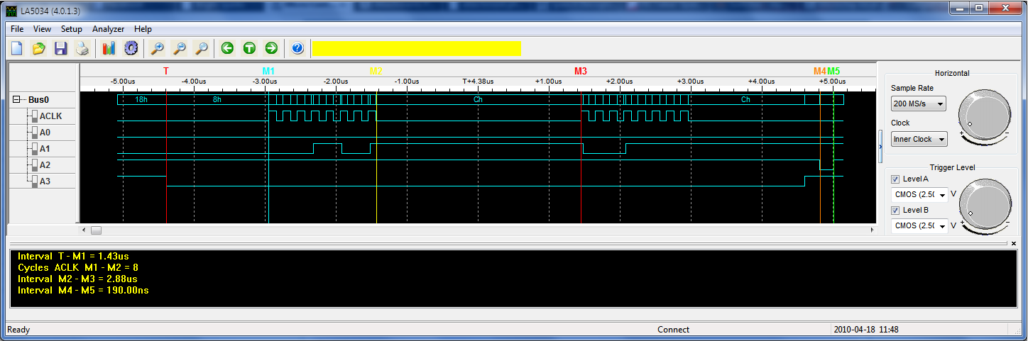Image resolution: width=1028 pixels, height=341 pixels.
Task: Click the plain magnifier zoom-fit icon
Action: pyautogui.click(x=202, y=48)
